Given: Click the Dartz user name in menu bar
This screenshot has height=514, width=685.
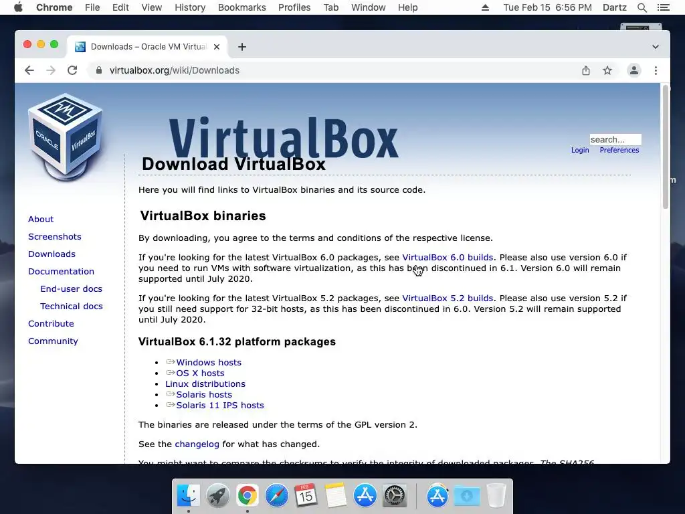Looking at the screenshot, I should point(614,7).
